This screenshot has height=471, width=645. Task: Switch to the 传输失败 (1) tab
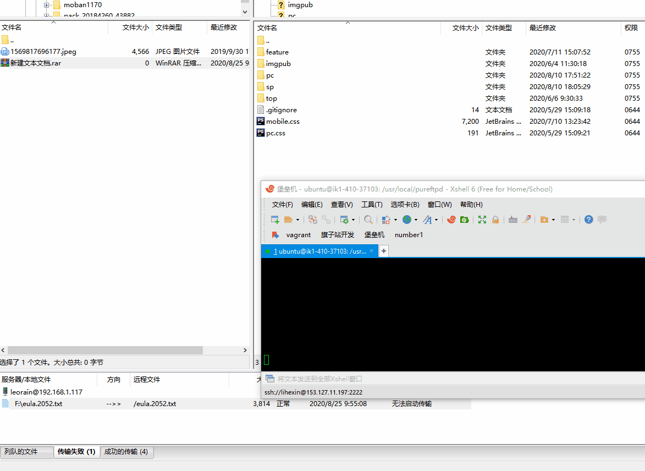click(x=76, y=452)
